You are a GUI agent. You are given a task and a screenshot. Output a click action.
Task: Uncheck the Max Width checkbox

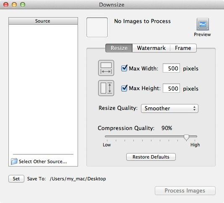tap(124, 68)
